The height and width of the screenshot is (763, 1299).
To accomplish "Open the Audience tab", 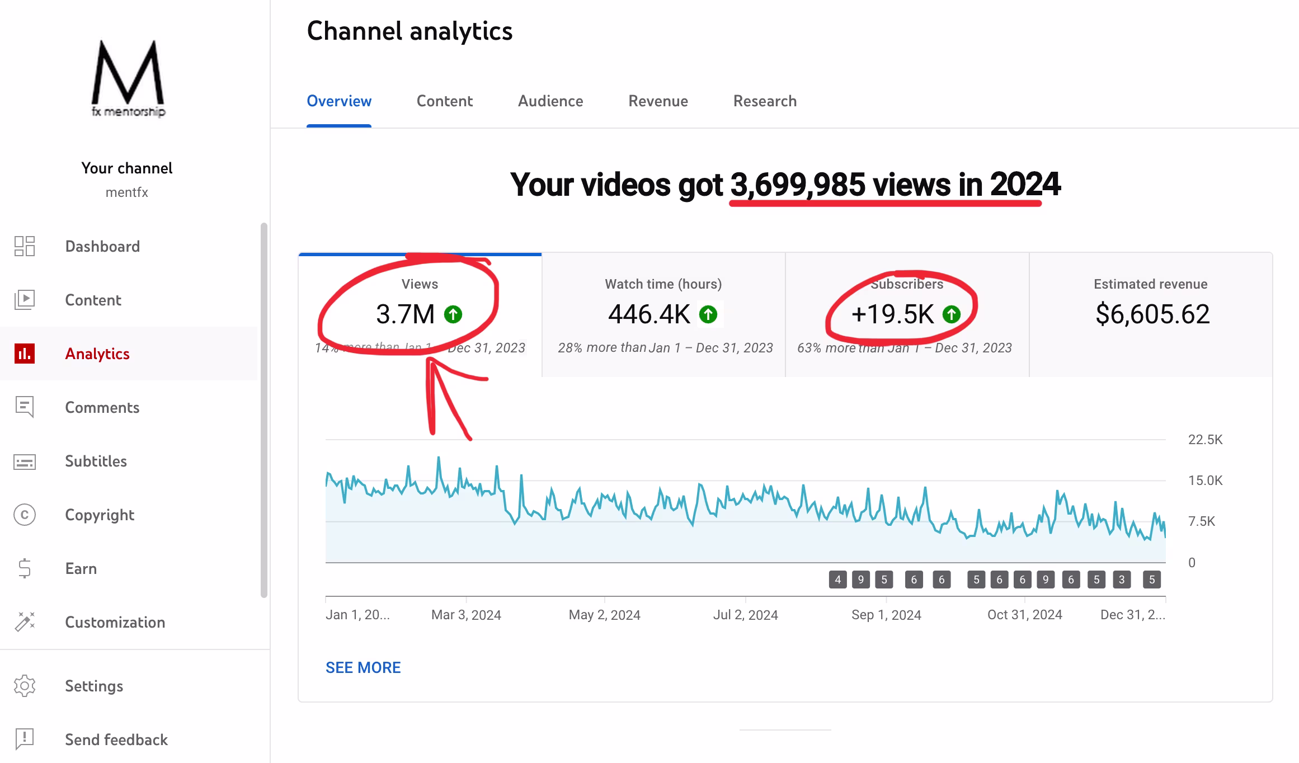I will point(550,101).
